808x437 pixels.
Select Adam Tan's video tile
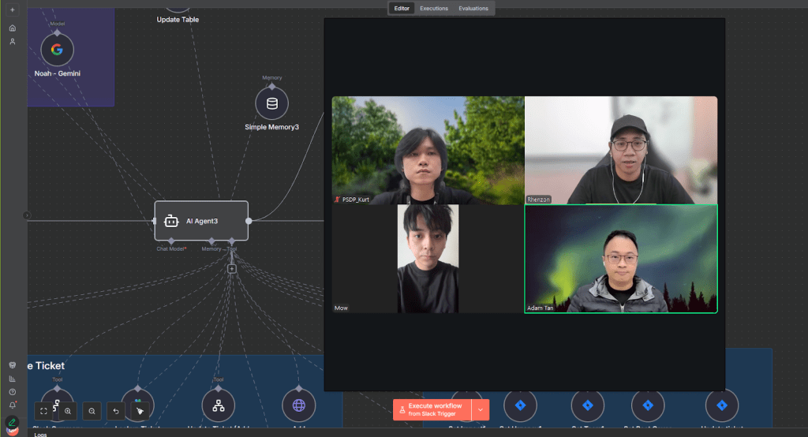[x=621, y=259]
